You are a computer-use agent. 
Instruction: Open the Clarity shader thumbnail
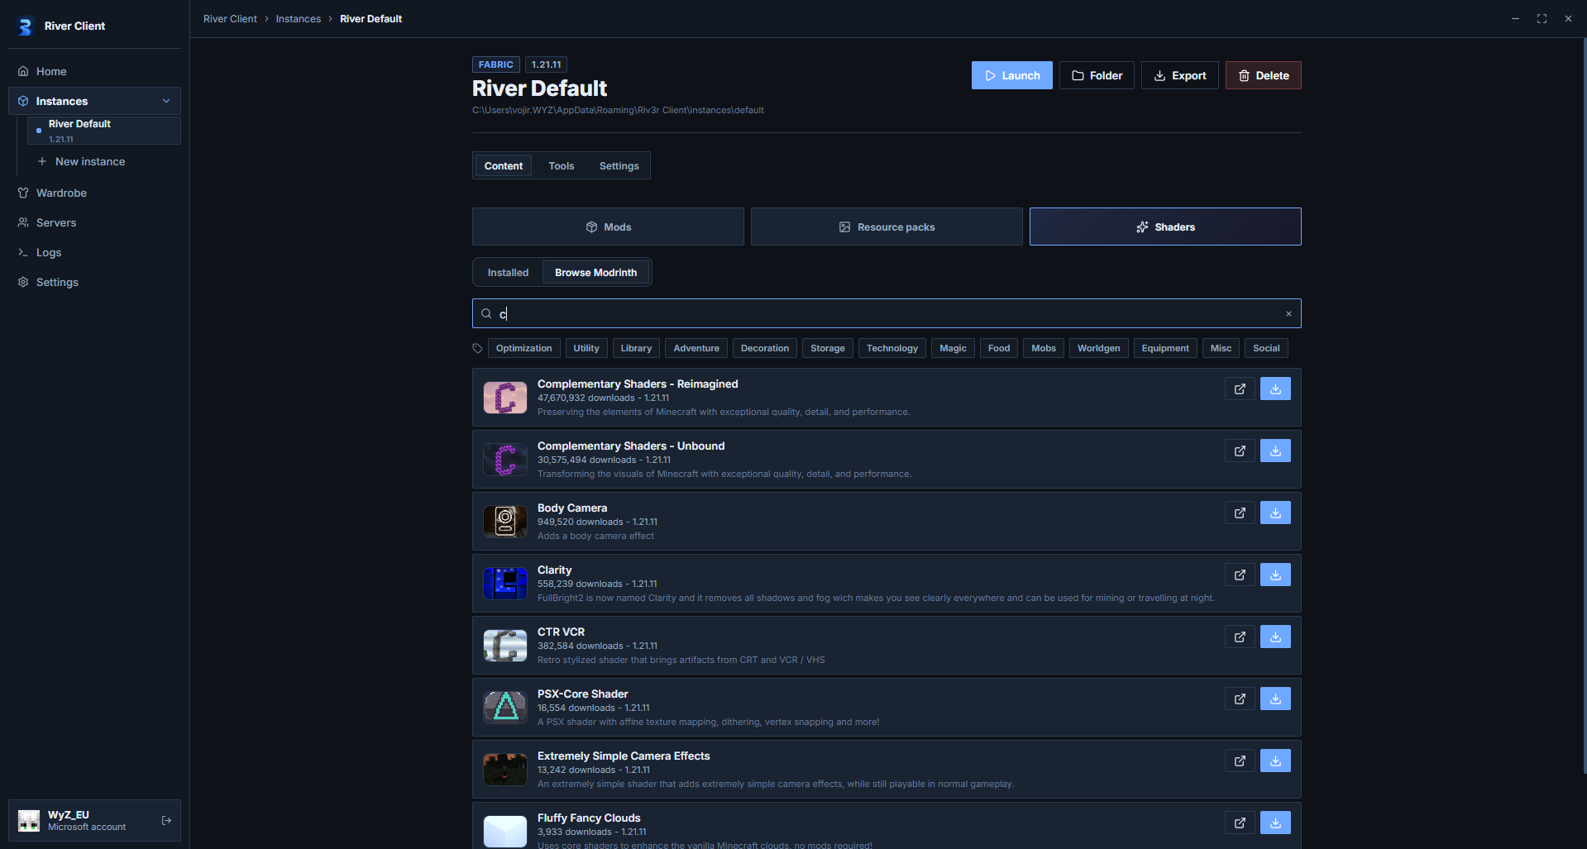tap(505, 584)
